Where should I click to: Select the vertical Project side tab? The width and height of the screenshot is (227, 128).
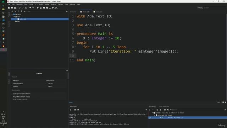[x=9, y=15]
